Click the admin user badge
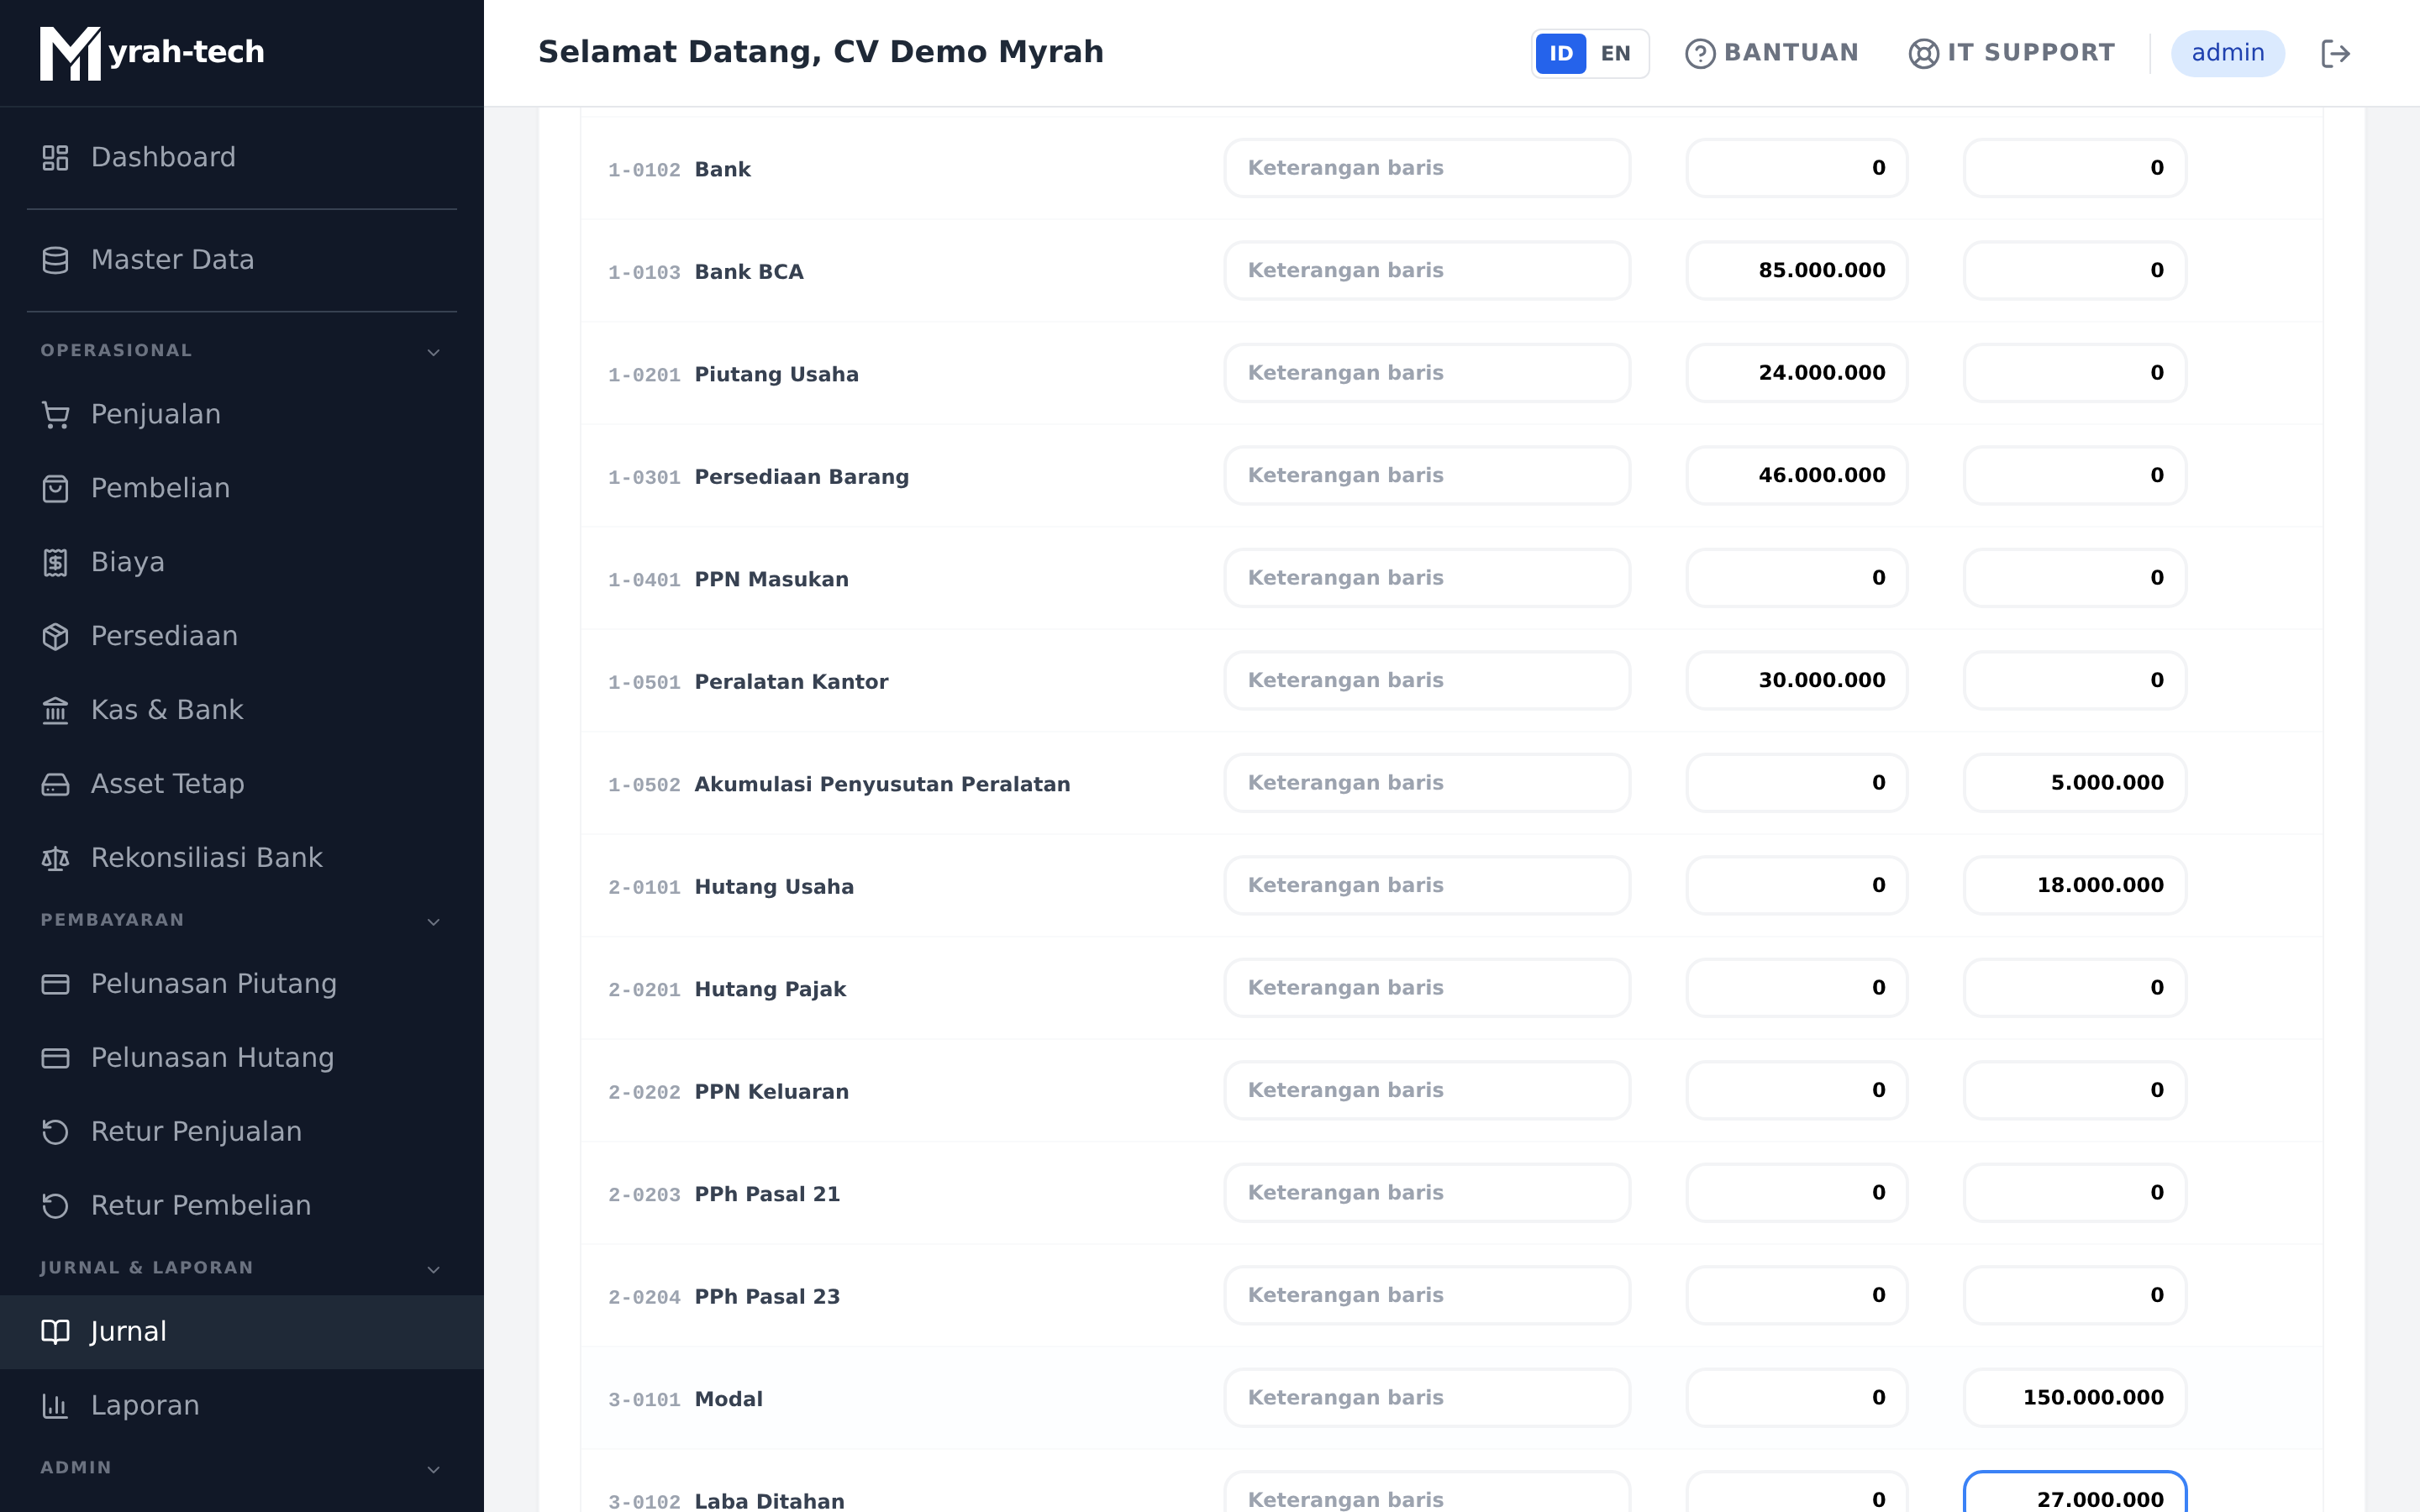The width and height of the screenshot is (2420, 1512). pos(2227,53)
